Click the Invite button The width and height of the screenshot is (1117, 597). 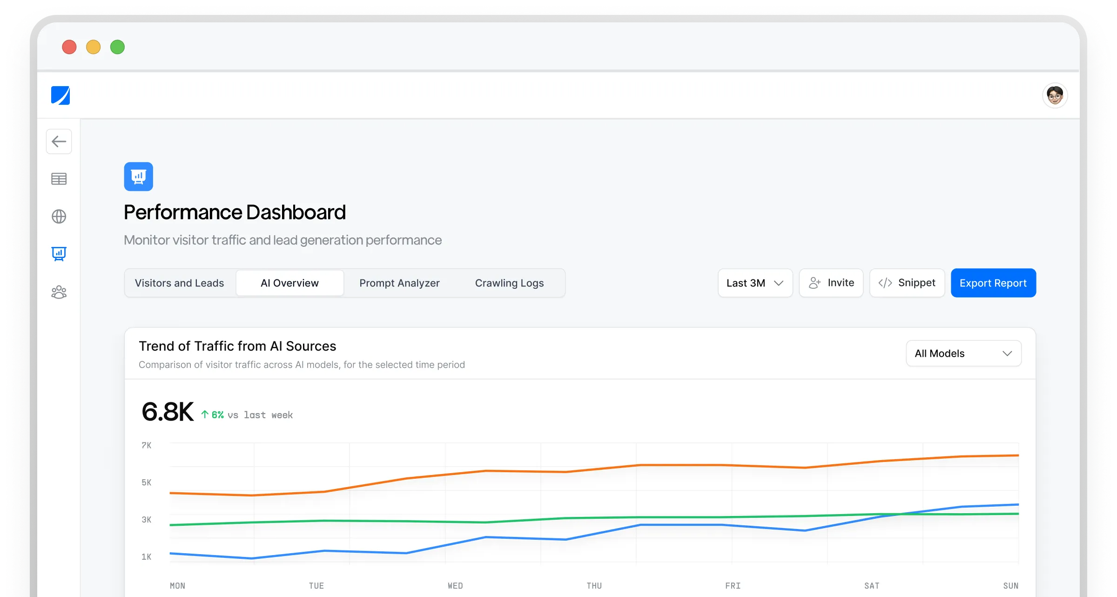pyautogui.click(x=831, y=283)
